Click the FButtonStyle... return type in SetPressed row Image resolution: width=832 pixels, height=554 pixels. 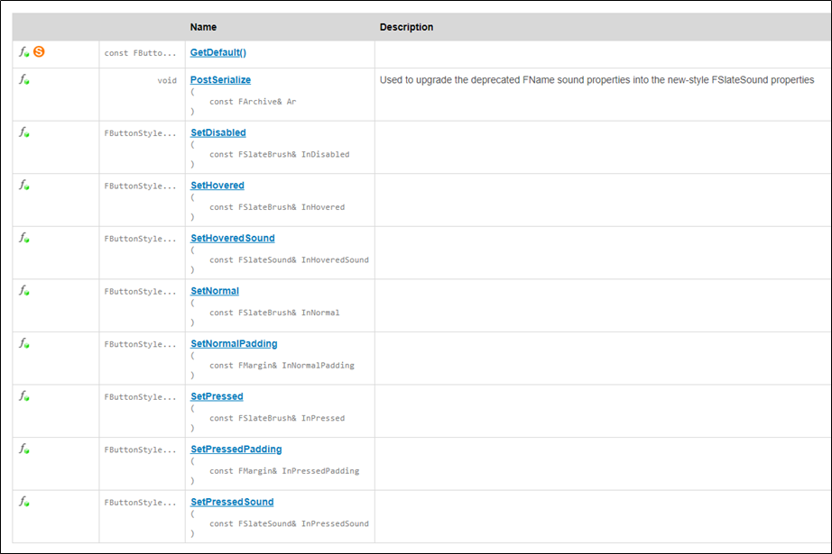point(140,397)
